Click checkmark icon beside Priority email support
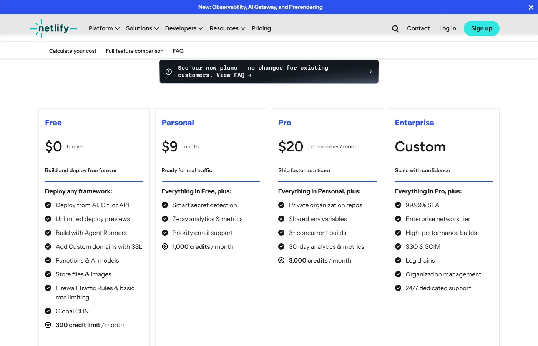538x346 pixels. [165, 233]
